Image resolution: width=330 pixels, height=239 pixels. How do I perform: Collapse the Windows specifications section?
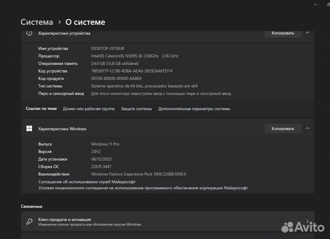tap(308, 128)
